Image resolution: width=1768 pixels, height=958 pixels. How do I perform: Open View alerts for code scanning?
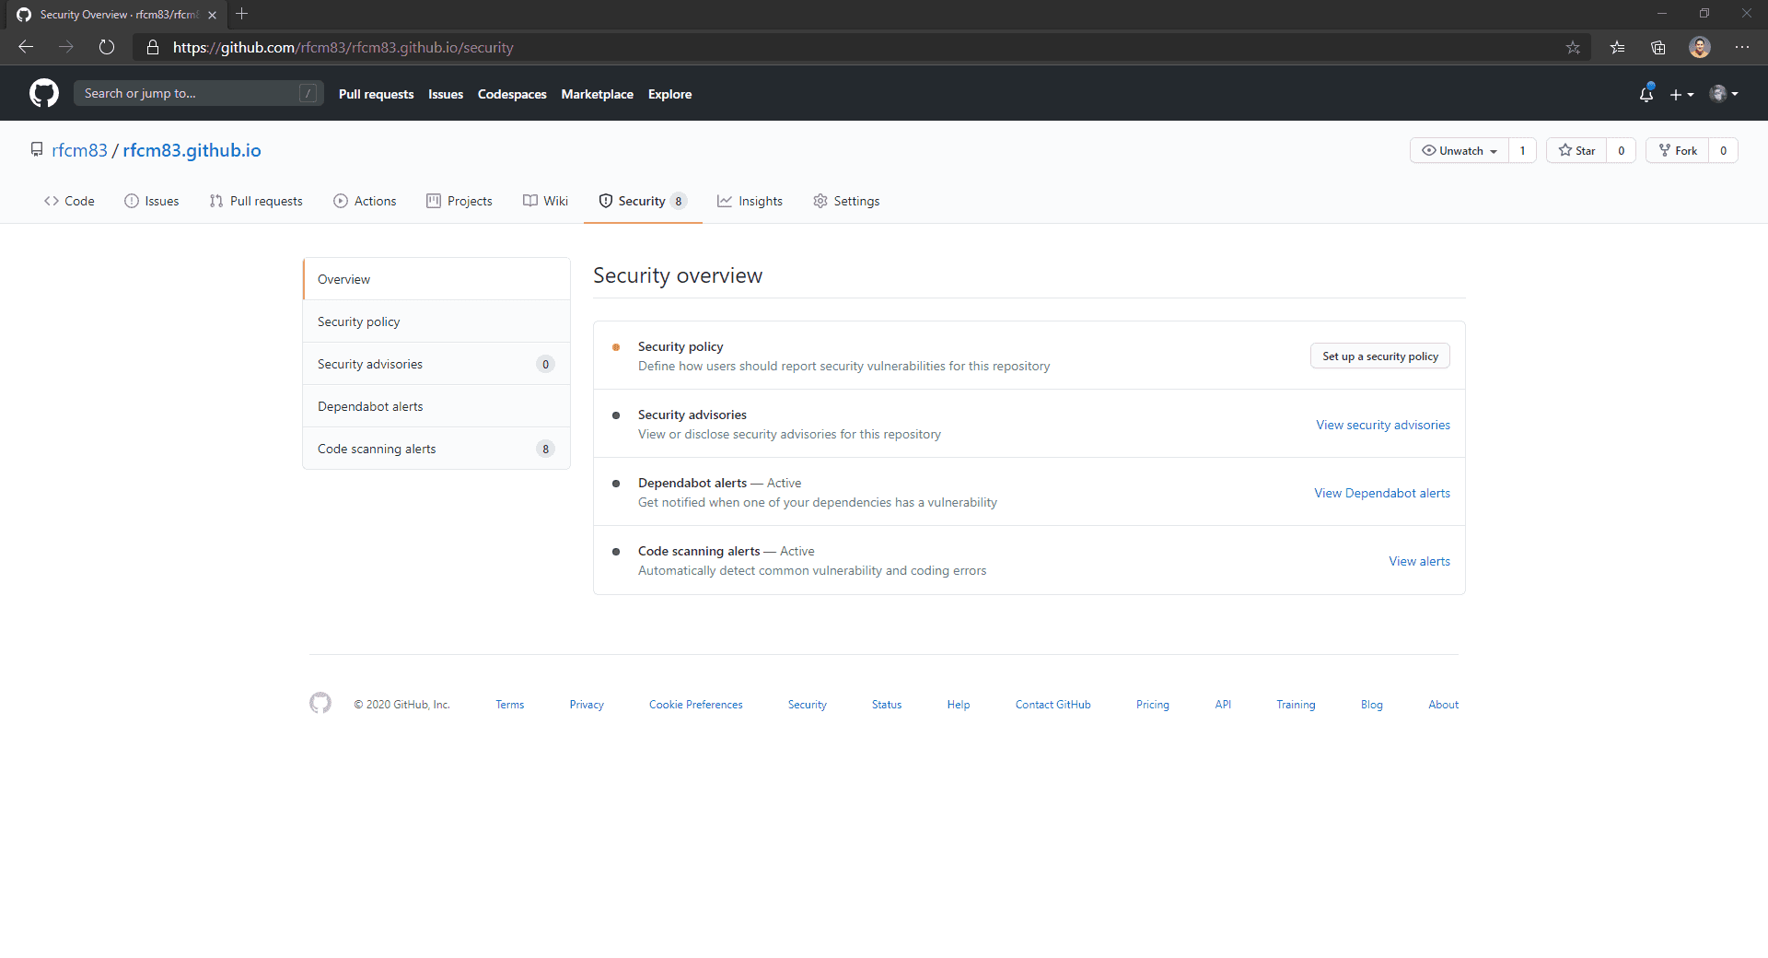coord(1419,561)
